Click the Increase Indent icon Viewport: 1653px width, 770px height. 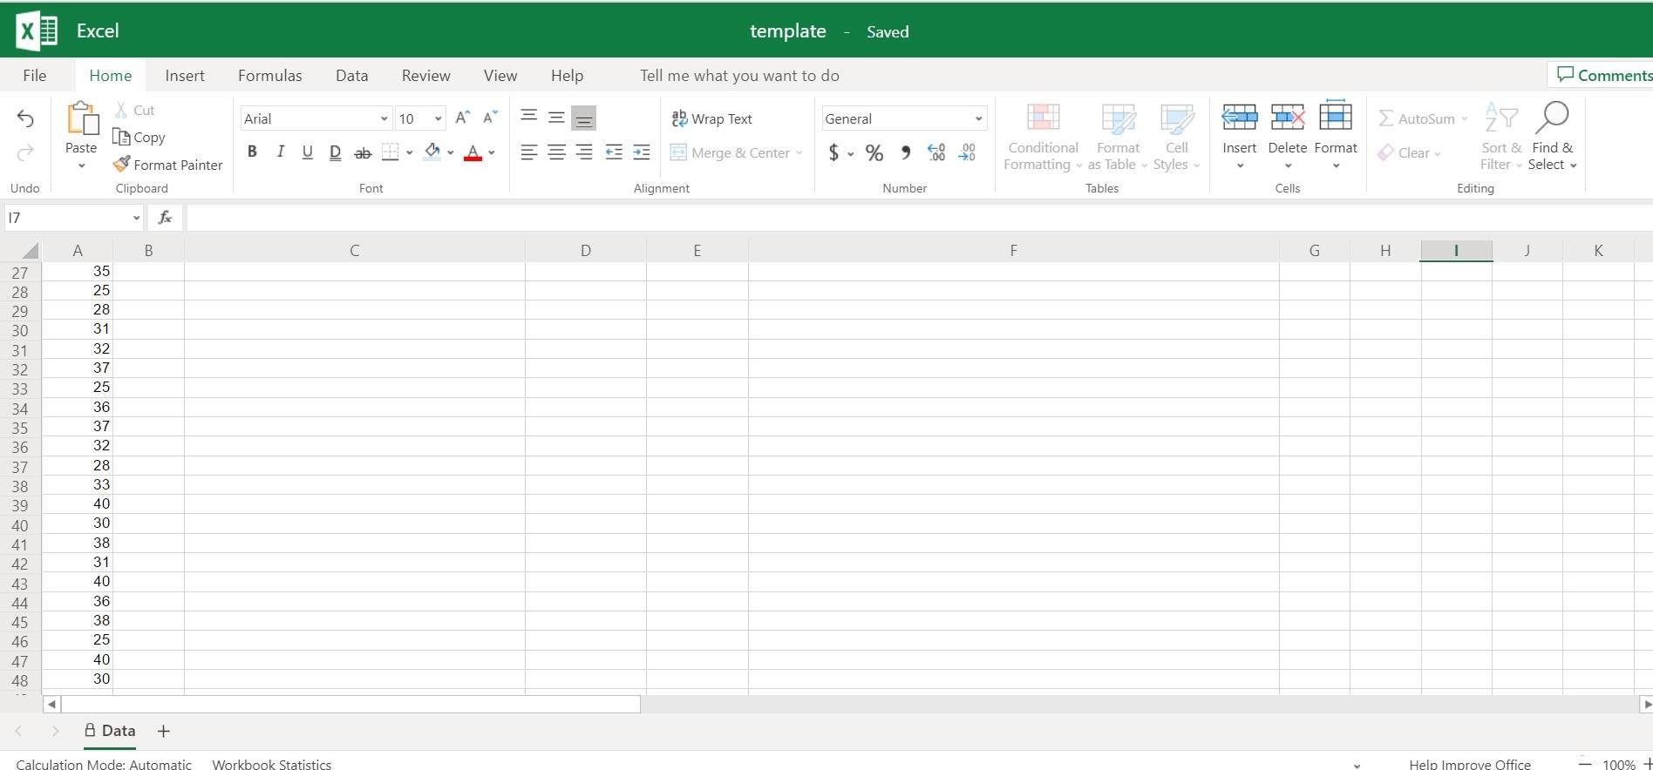[641, 152]
